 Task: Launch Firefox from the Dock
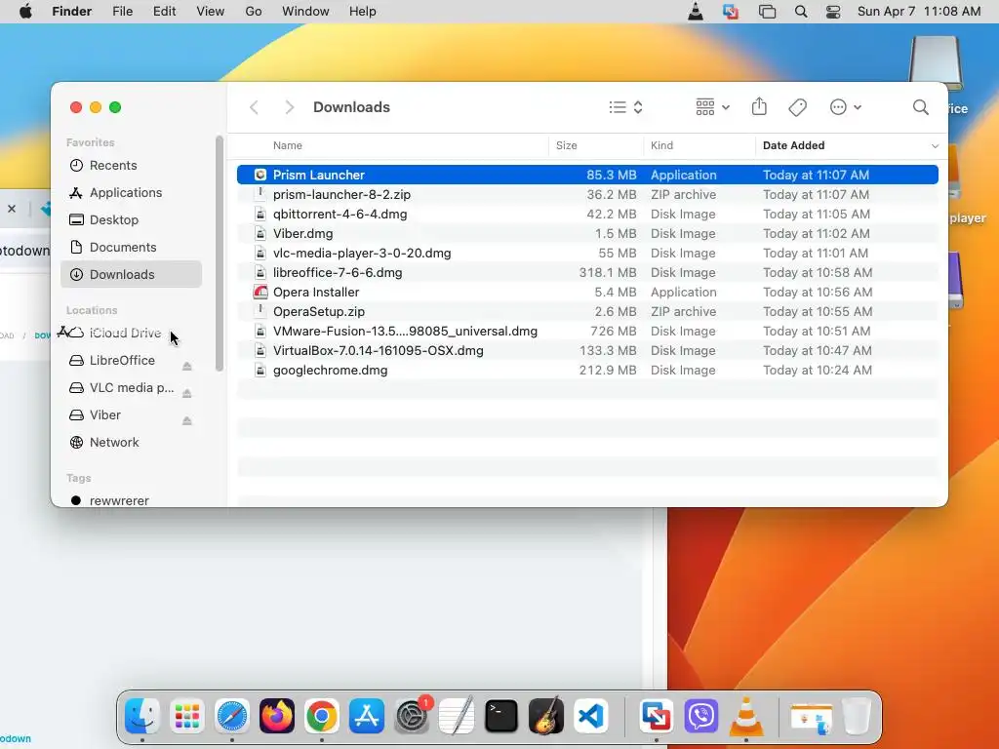[x=276, y=716]
